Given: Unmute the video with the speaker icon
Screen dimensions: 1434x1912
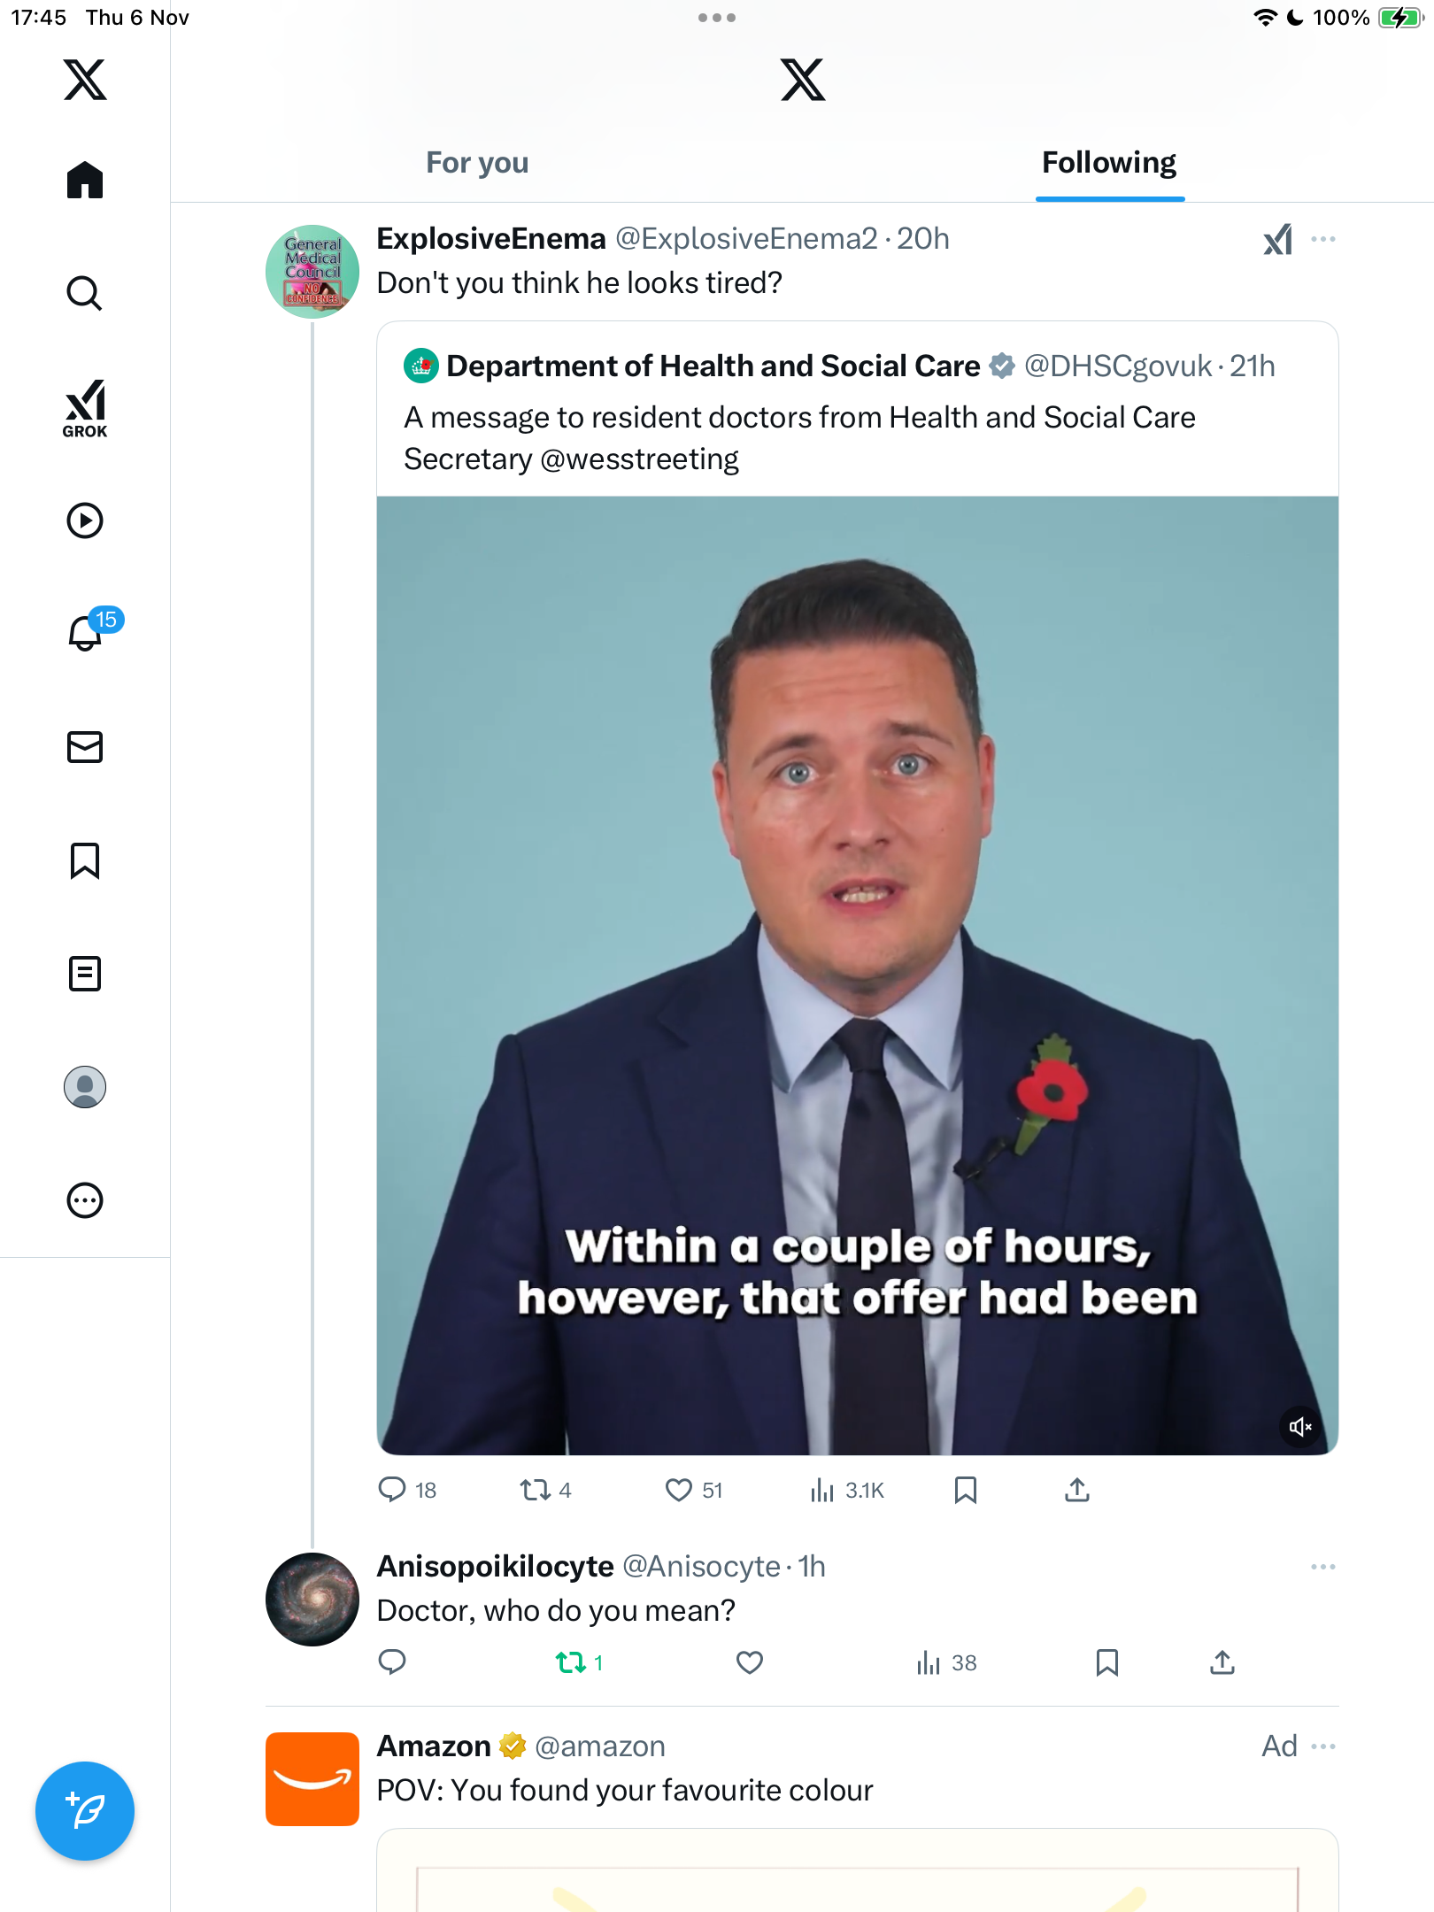Looking at the screenshot, I should (x=1300, y=1427).
